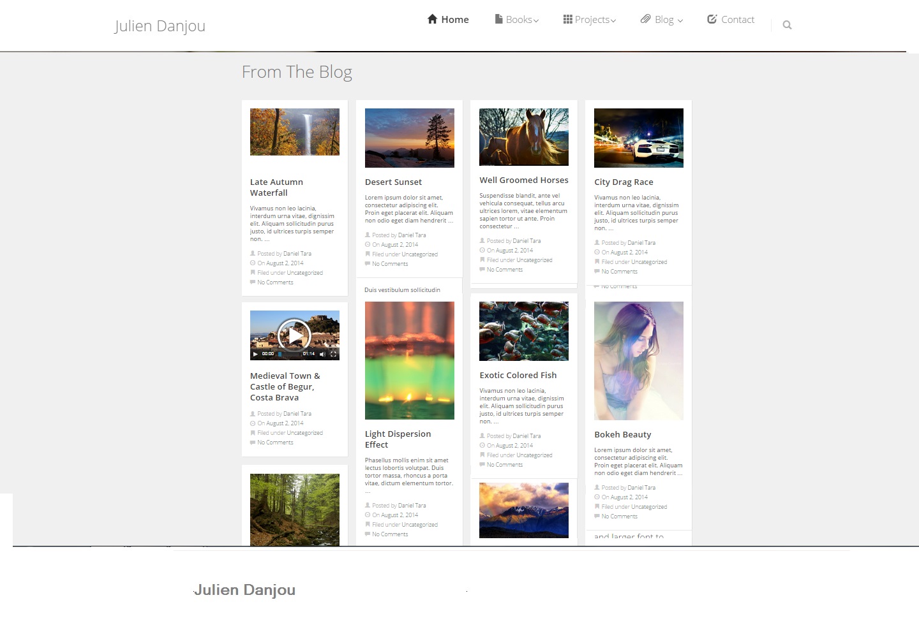
Task: Open the horse photo thumbnail
Action: [524, 137]
